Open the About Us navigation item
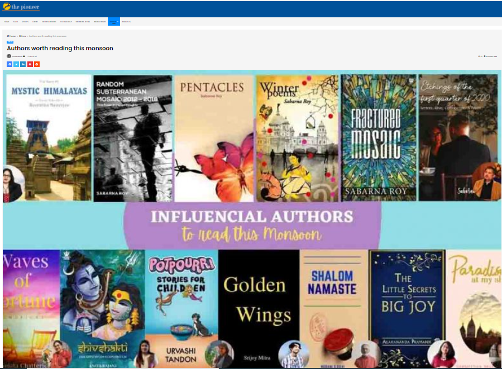The image size is (502, 369). pos(126,22)
